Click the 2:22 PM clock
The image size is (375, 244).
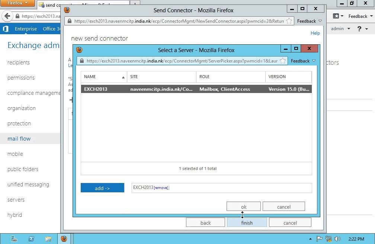click(x=356, y=239)
